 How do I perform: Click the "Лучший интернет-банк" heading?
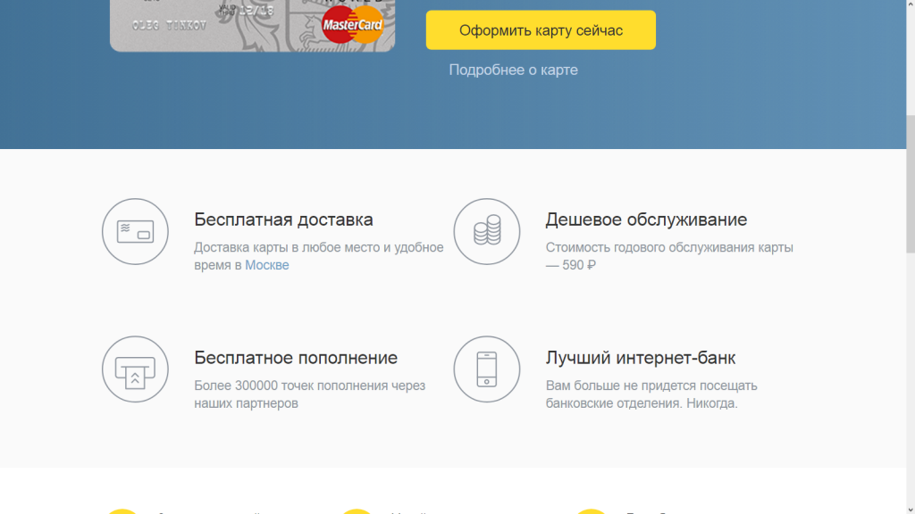(x=641, y=358)
